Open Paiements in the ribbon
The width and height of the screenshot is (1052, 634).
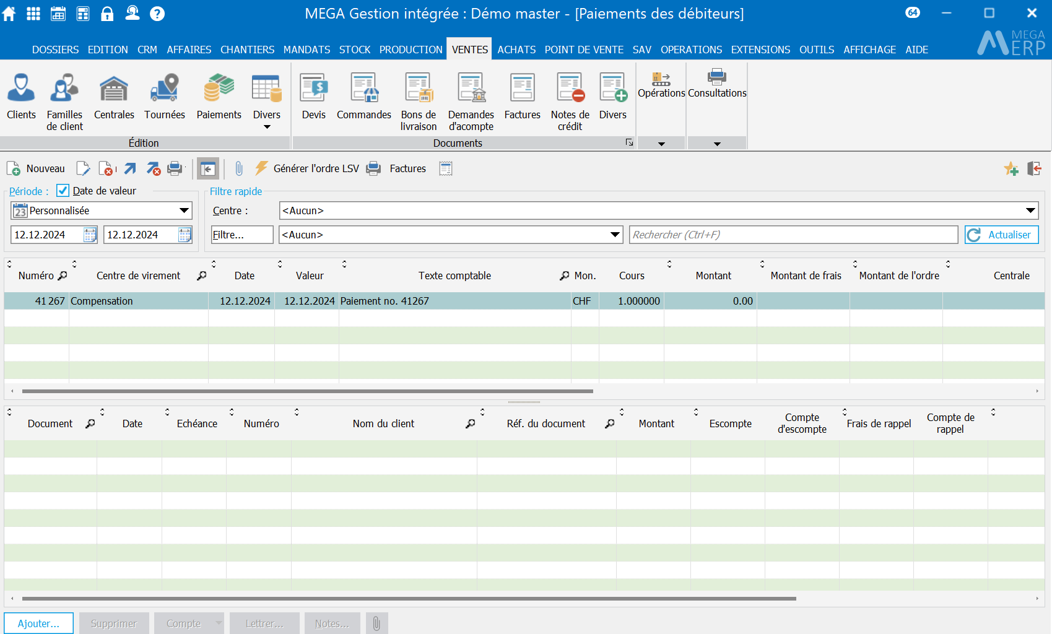point(219,97)
